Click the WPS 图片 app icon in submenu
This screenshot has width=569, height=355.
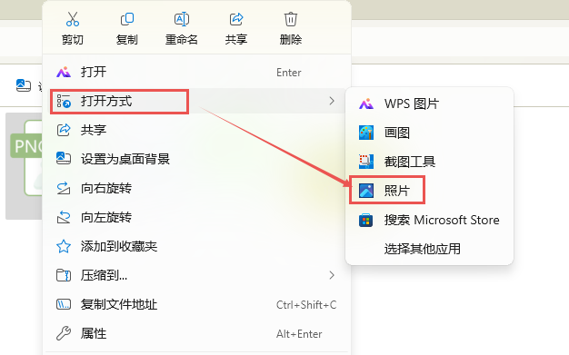coord(366,104)
